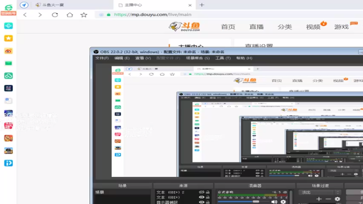
Task: Click the 360 browser logo in sidebar
Action: click(x=8, y=7)
